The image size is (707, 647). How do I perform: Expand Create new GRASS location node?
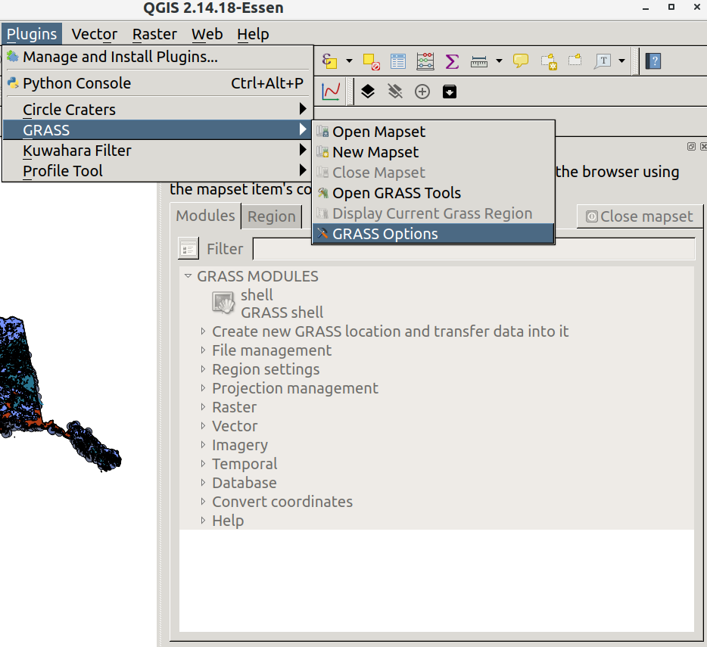pyautogui.click(x=204, y=331)
